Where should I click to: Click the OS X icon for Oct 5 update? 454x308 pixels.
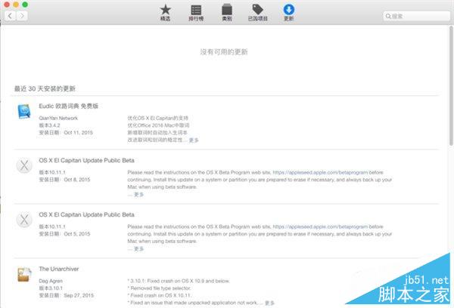click(24, 220)
